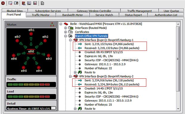The height and width of the screenshot is (114, 185).
Task: Open the Status Report tab
Action: pyautogui.click(x=133, y=15)
